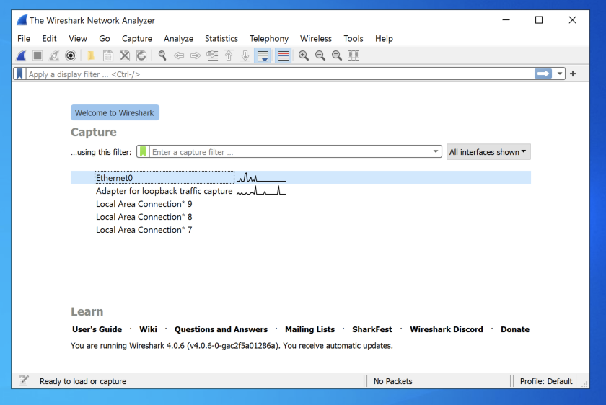606x405 pixels.
Task: Click the expert information status bar icon
Action: pos(24,380)
